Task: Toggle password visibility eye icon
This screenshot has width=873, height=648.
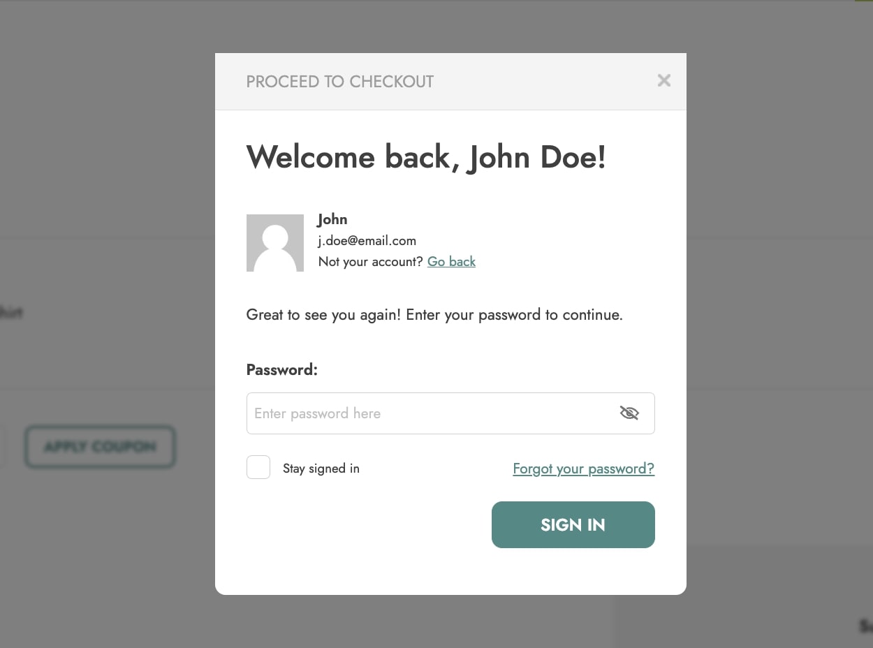Action: click(629, 413)
